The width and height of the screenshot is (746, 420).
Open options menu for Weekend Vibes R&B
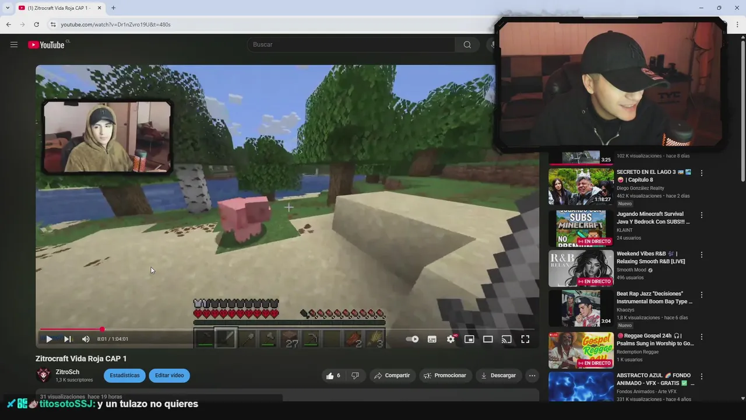click(x=702, y=255)
